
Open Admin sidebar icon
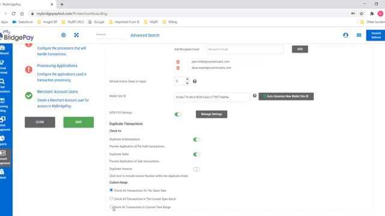tap(3, 174)
